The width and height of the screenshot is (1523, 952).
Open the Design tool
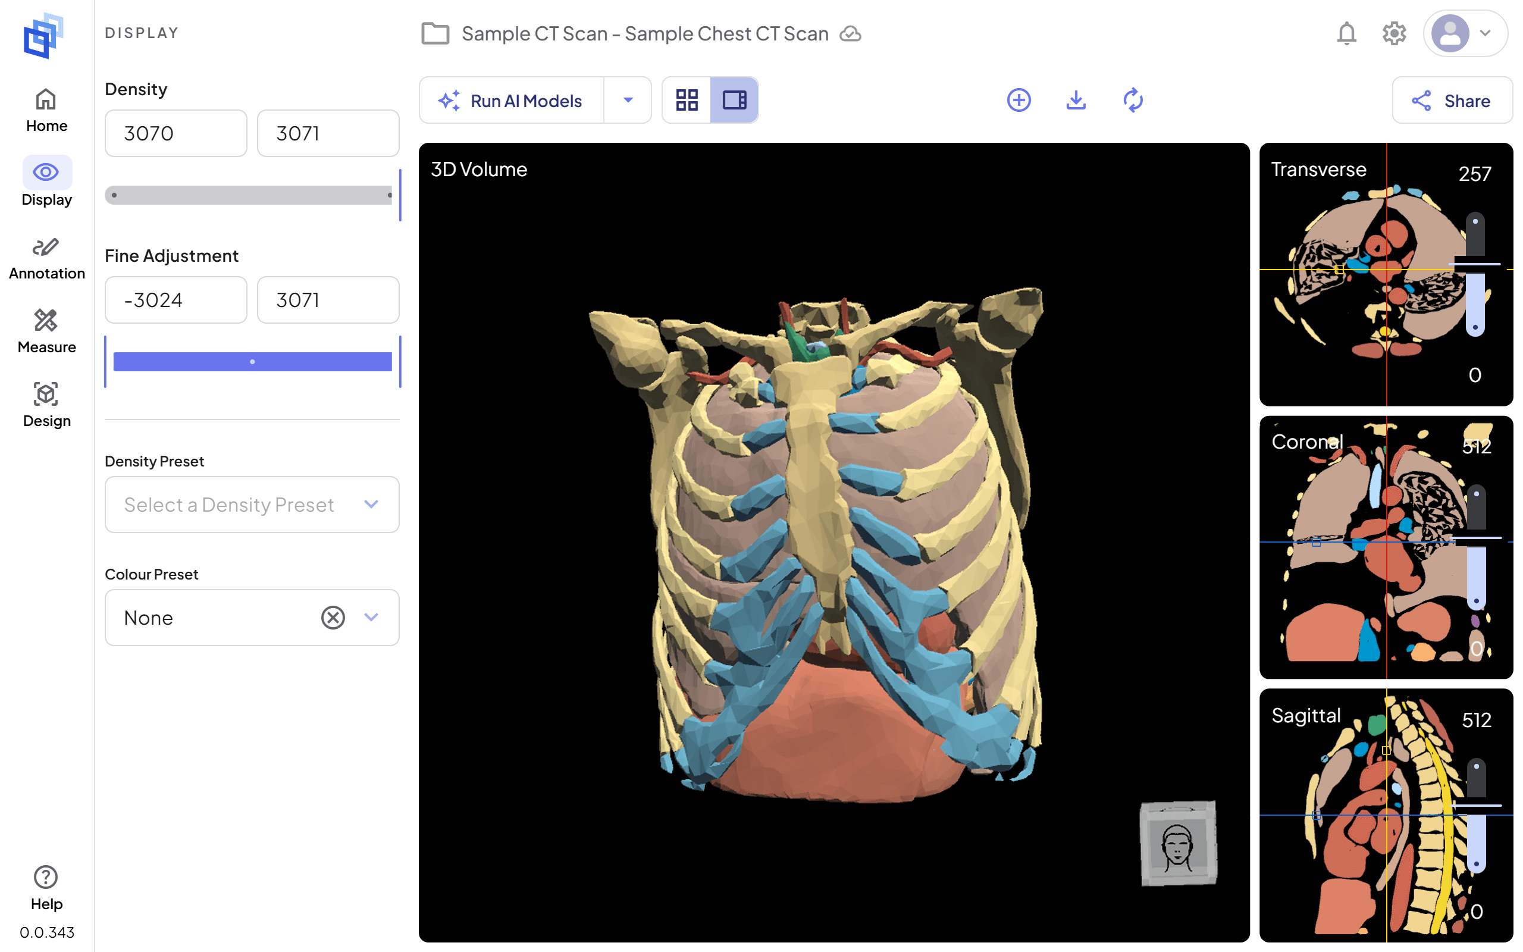(46, 405)
